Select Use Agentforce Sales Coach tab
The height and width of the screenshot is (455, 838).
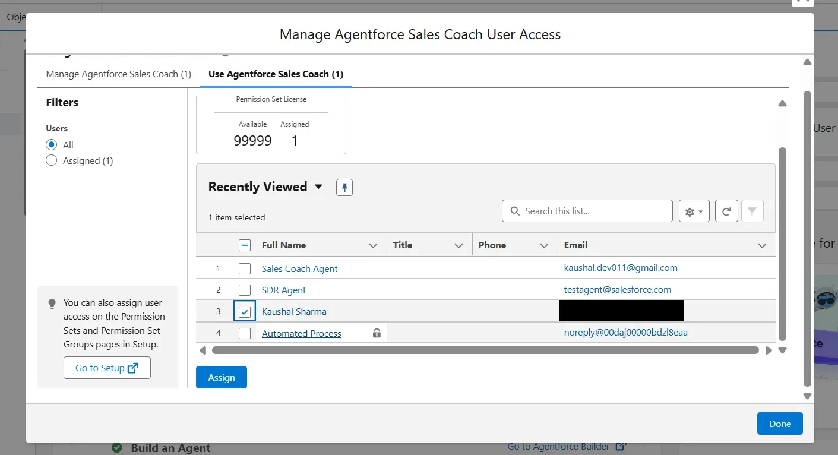[276, 74]
